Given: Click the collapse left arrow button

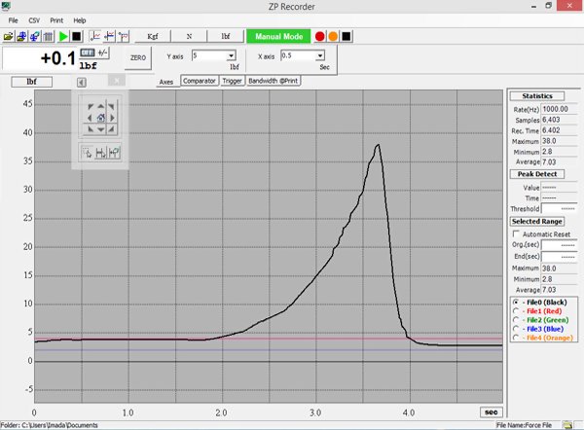Looking at the screenshot, I should click(81, 82).
